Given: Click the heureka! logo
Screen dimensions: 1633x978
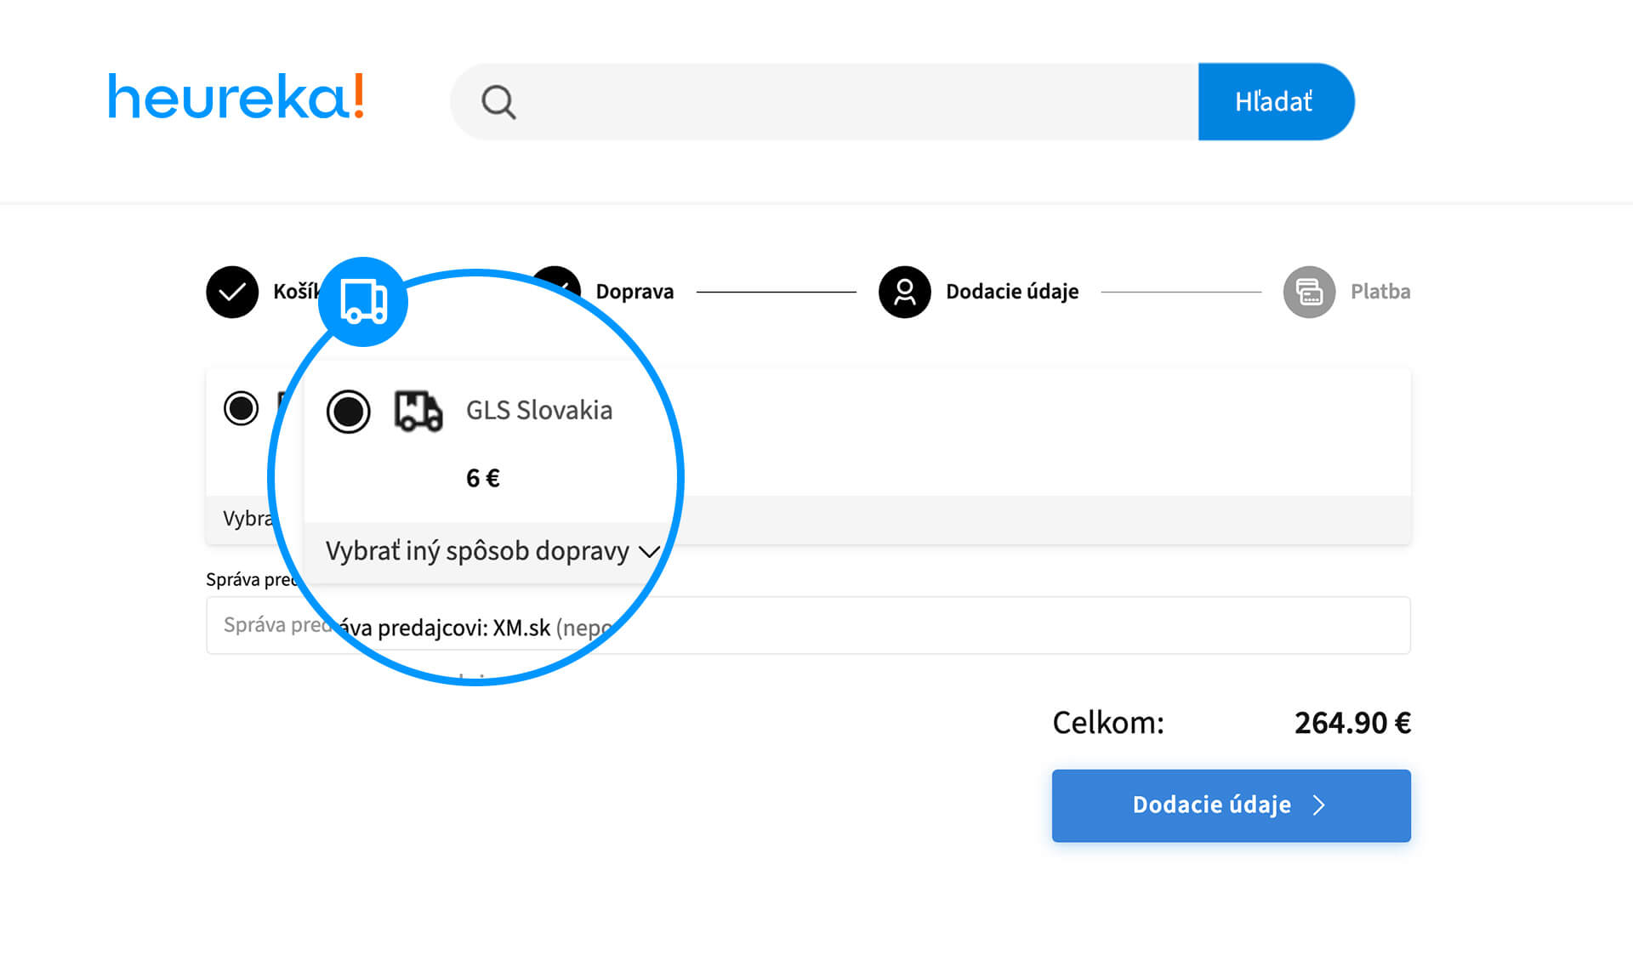Looking at the screenshot, I should point(236,97).
